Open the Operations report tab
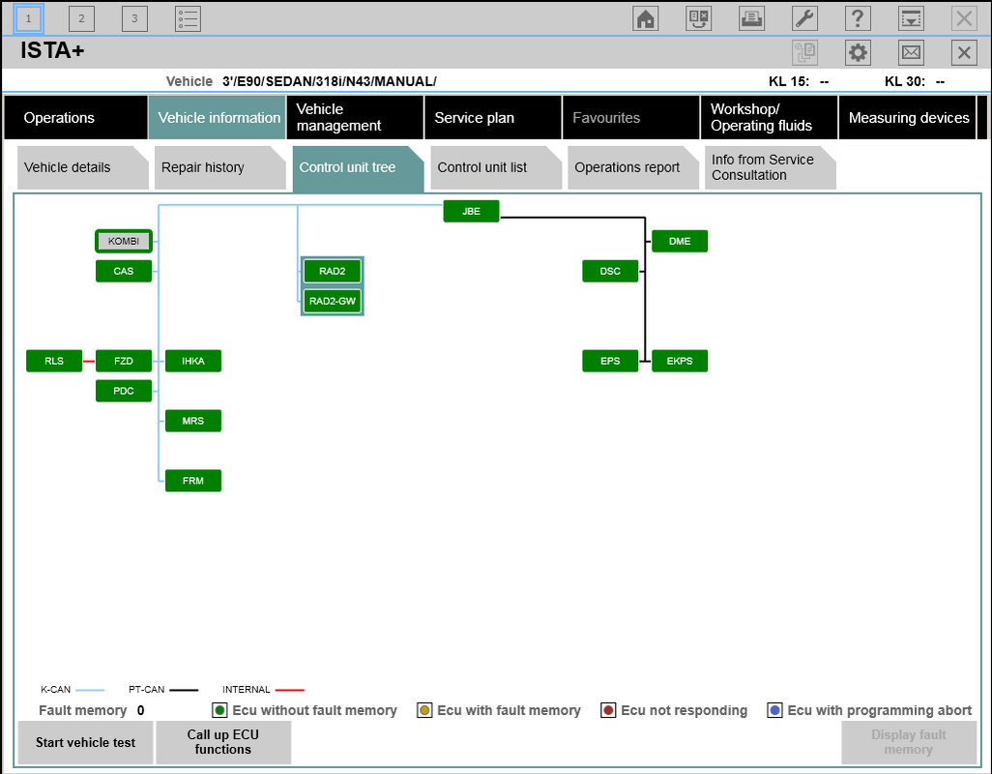992x774 pixels. (633, 167)
